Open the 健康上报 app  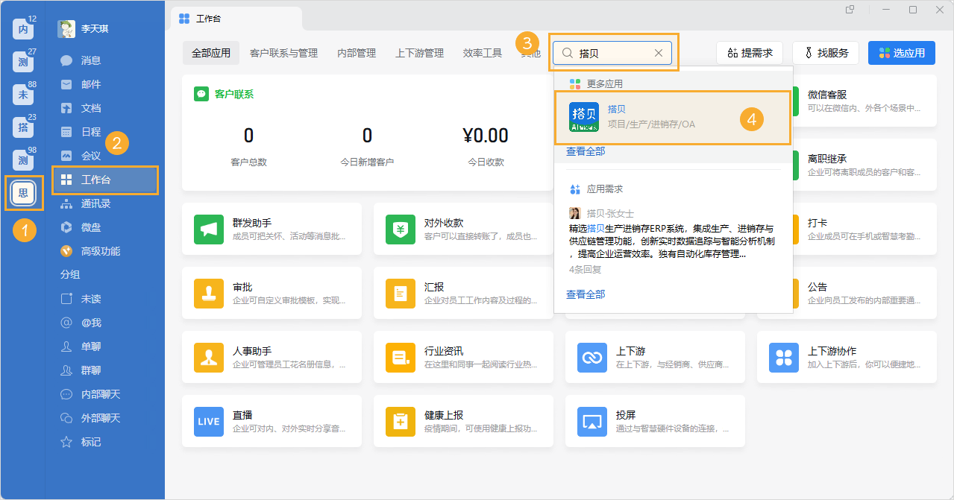(463, 421)
